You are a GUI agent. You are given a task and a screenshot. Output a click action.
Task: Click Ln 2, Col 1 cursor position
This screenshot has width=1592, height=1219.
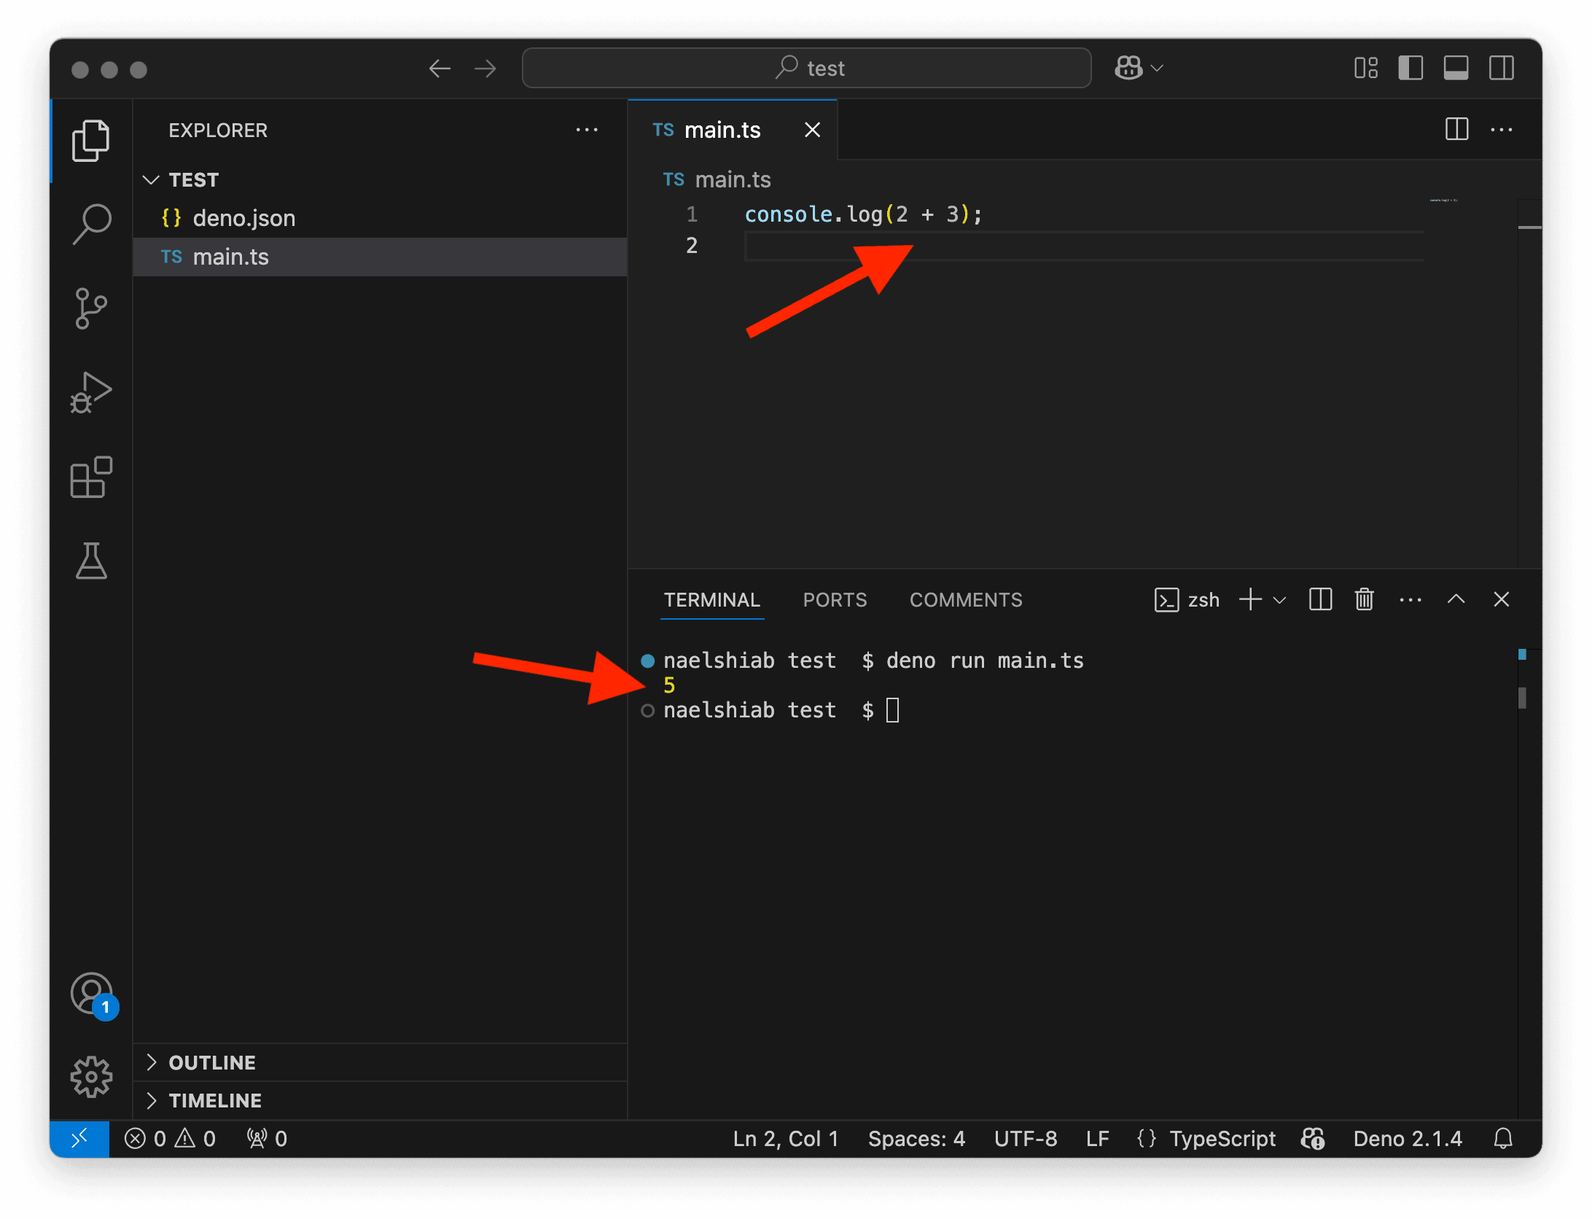coord(785,1139)
